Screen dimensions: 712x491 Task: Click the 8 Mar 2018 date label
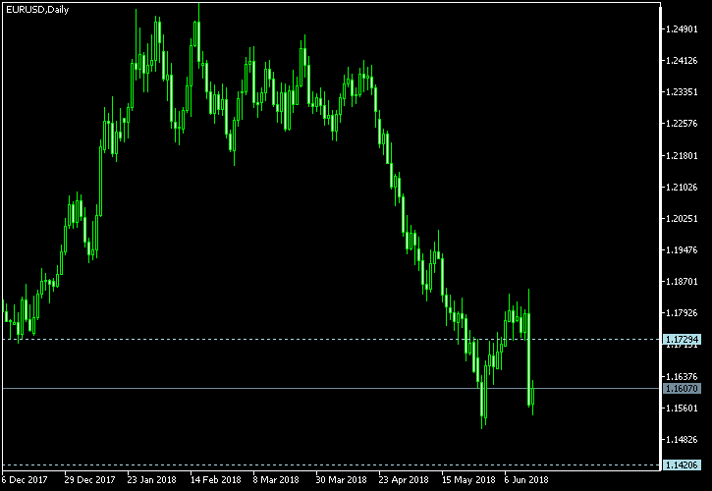pos(276,480)
